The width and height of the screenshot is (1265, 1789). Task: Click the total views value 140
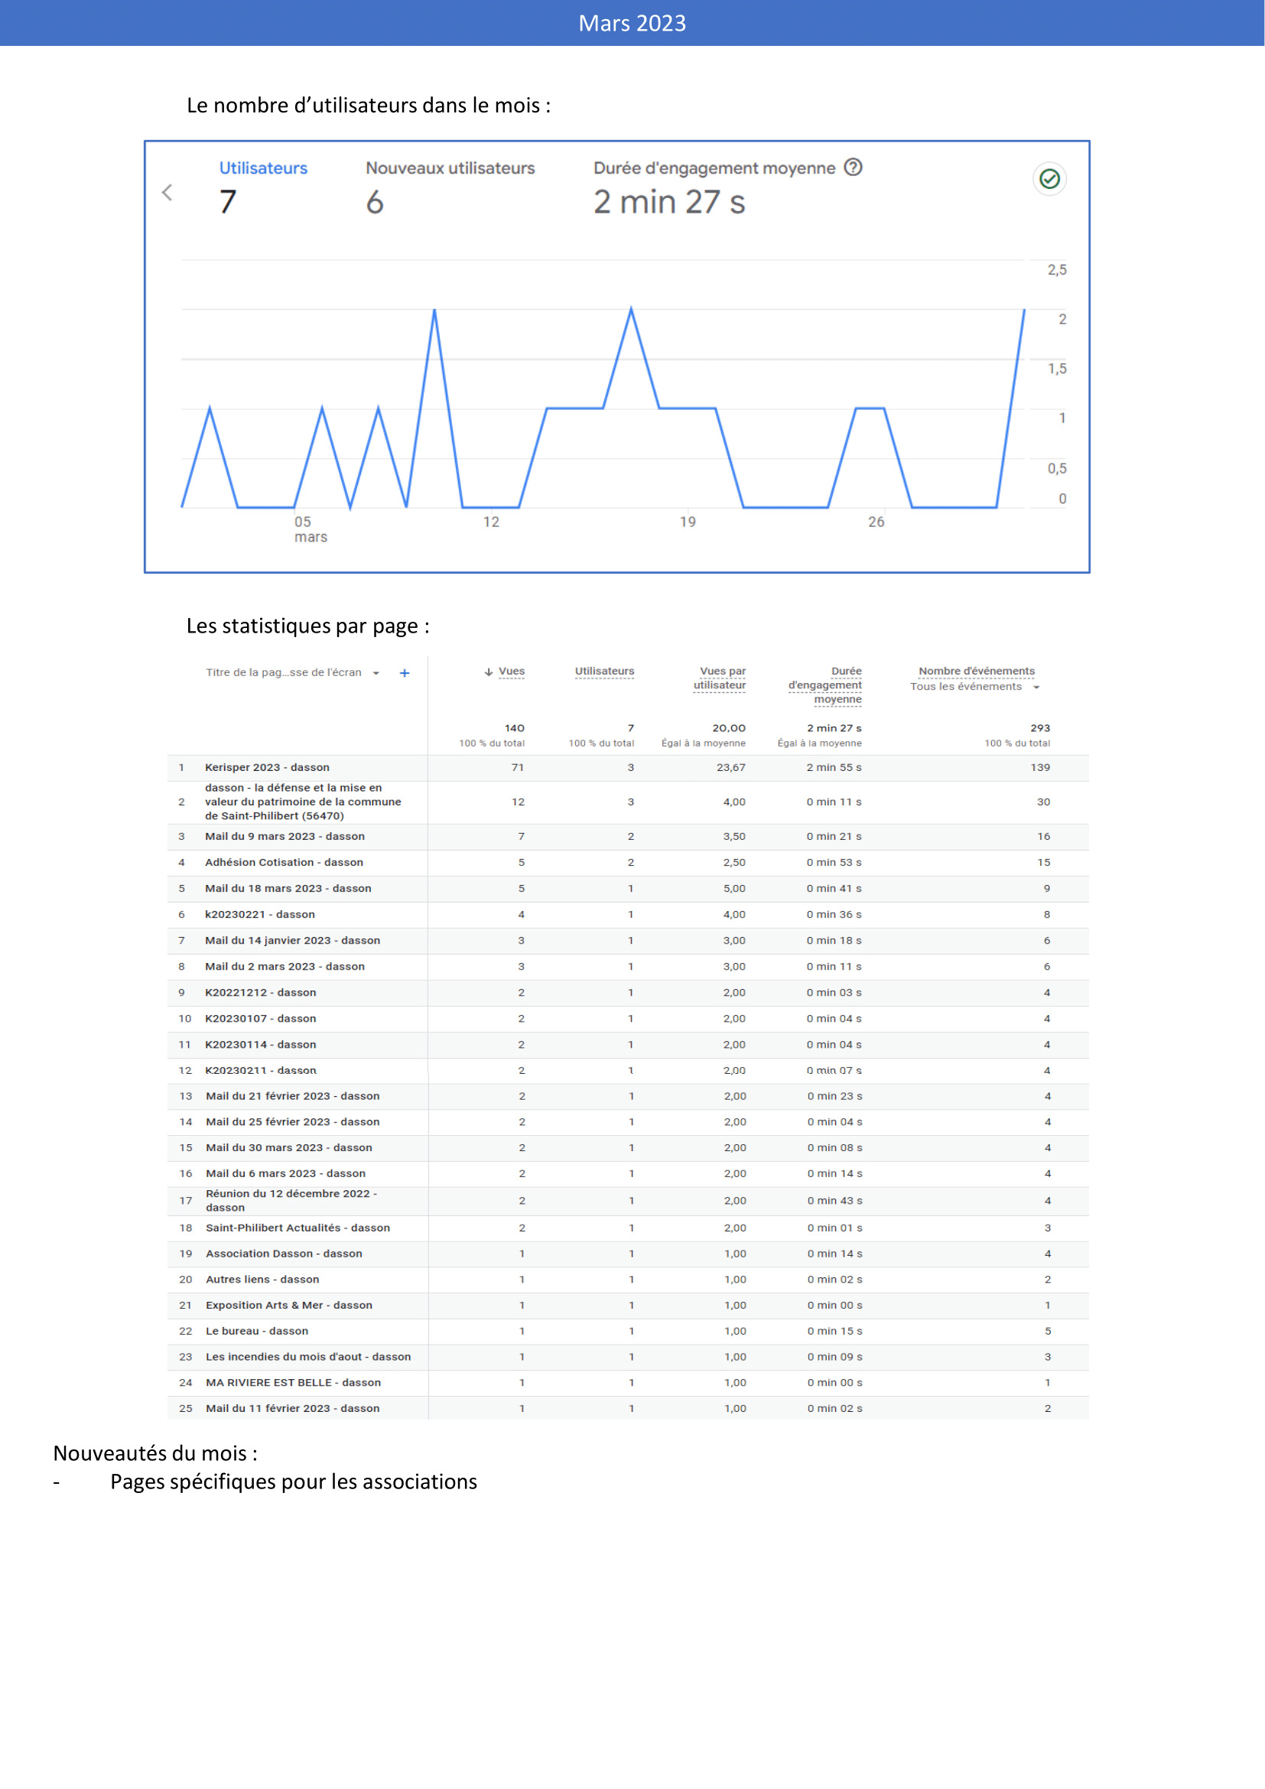pyautogui.click(x=515, y=729)
